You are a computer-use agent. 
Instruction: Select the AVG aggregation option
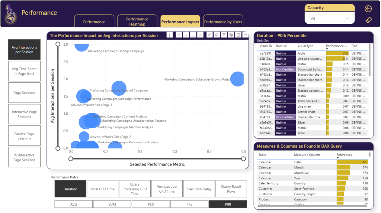click(x=73, y=204)
